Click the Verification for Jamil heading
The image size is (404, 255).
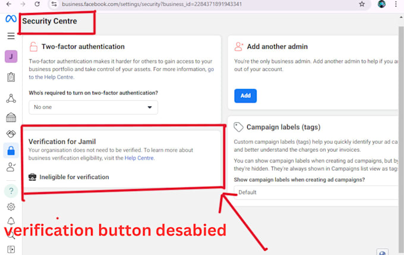coord(62,142)
